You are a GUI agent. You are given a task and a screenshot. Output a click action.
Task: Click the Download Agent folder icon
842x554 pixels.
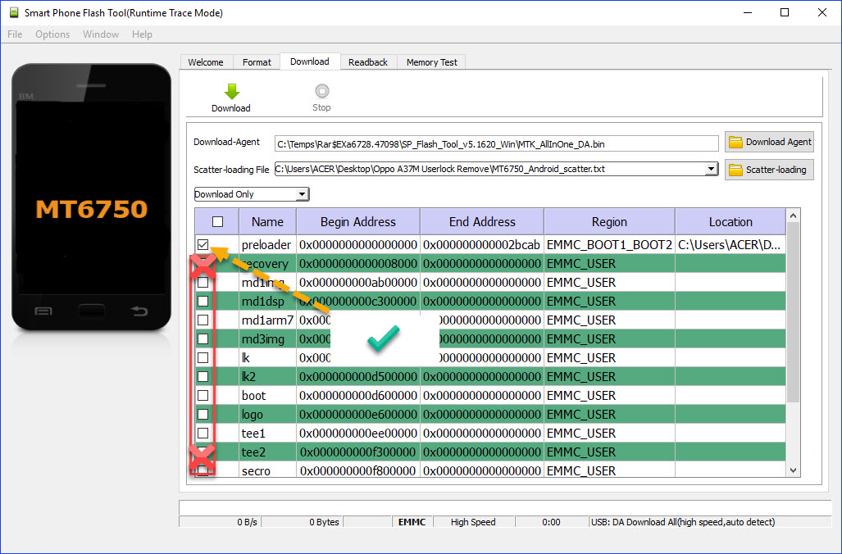click(x=735, y=142)
